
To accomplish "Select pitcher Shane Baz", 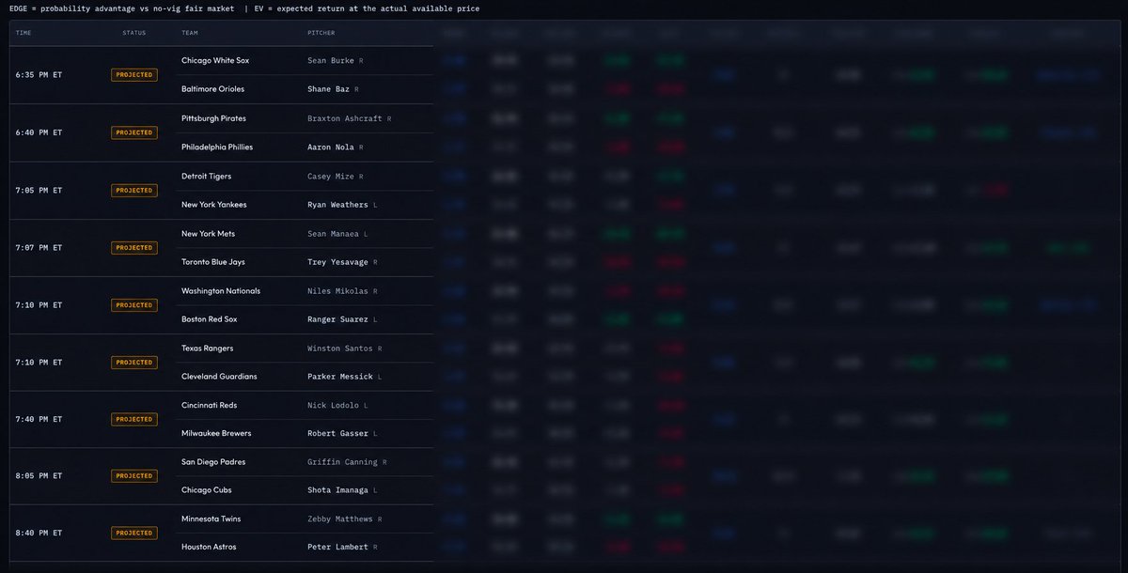I will 329,89.
